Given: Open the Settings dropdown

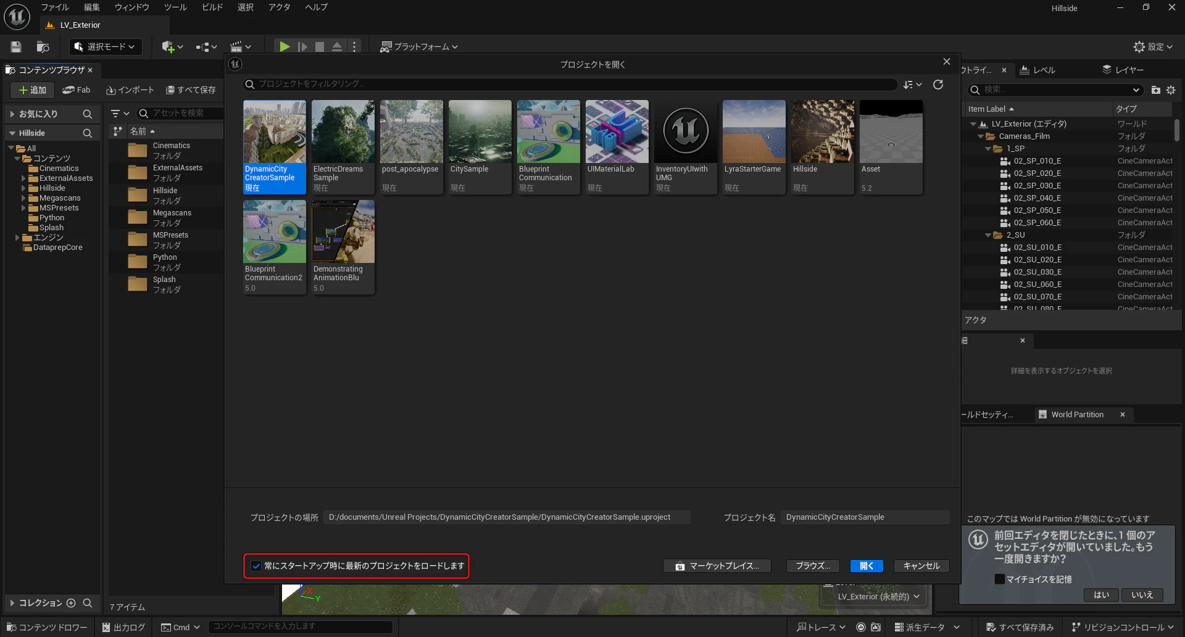Looking at the screenshot, I should pos(1153,47).
